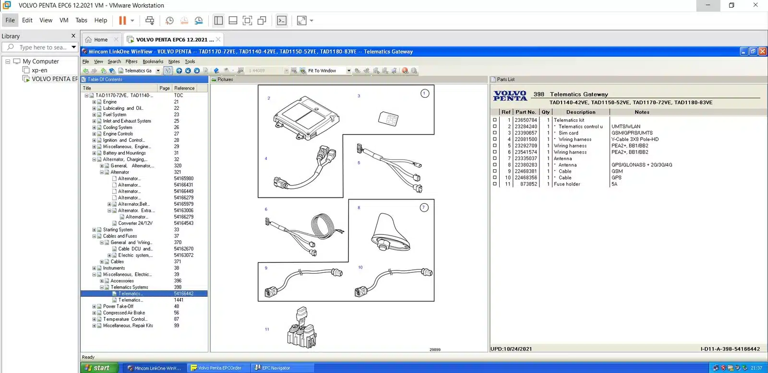Check the box for Sim card row
768x373 pixels.
(495, 133)
